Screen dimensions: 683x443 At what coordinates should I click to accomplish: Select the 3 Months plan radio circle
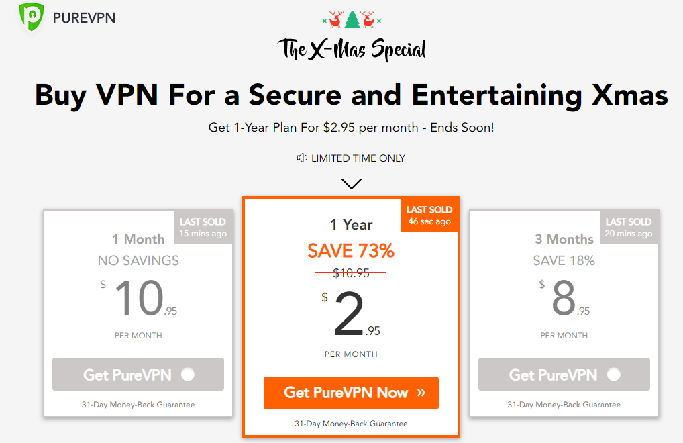pos(614,374)
